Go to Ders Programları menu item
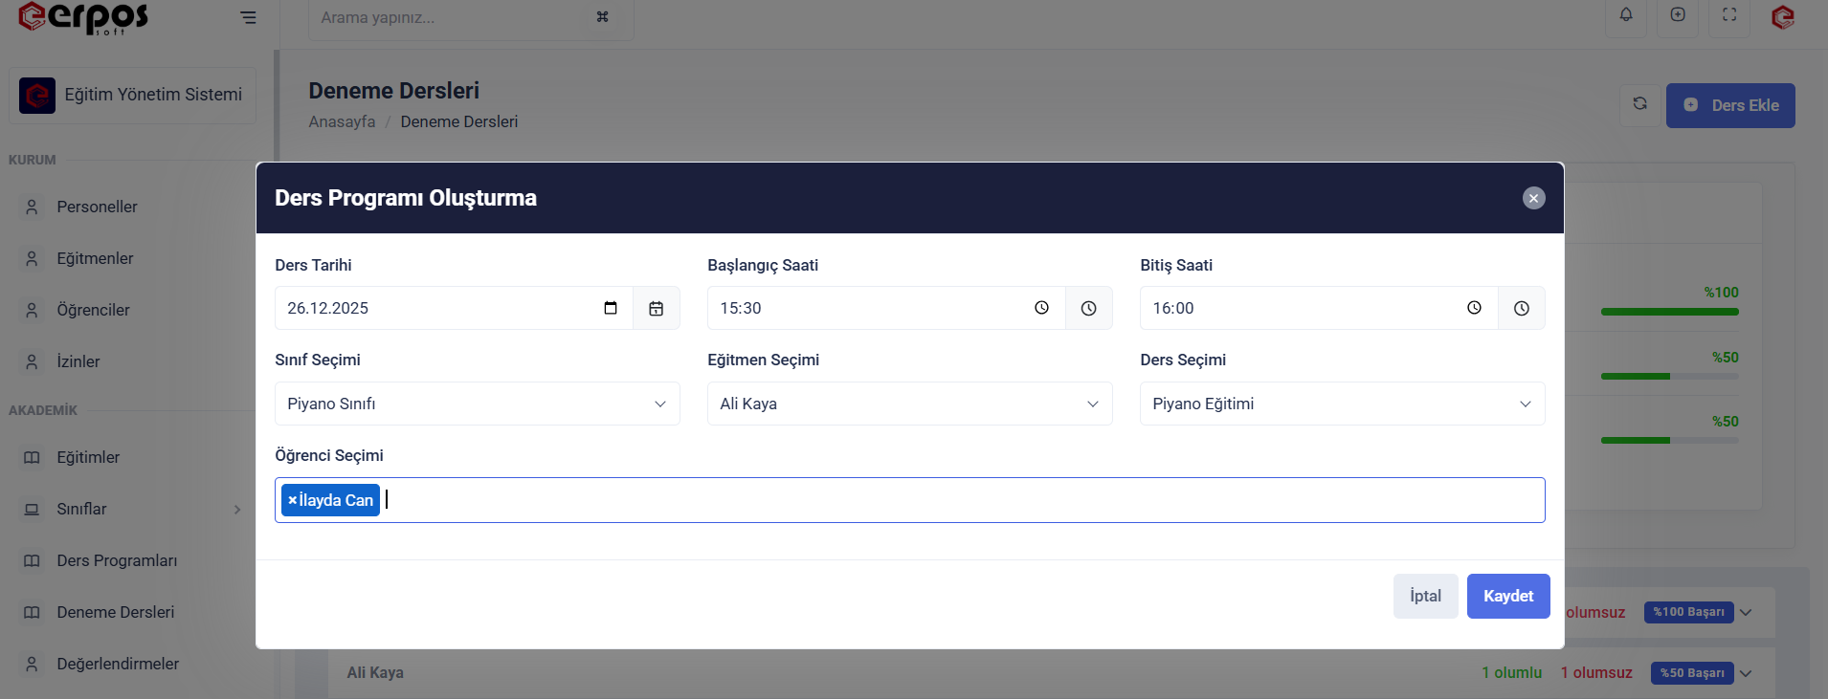The image size is (1828, 699). coord(117,560)
